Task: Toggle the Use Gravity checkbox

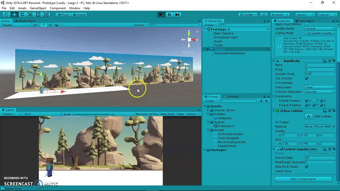Action: [x=307, y=79]
